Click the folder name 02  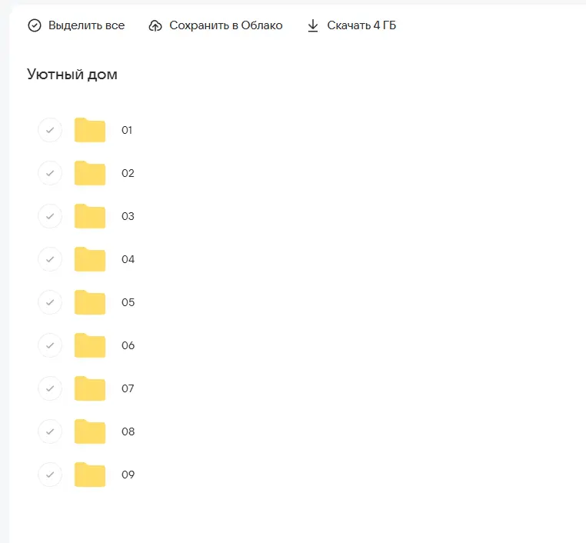click(x=128, y=174)
